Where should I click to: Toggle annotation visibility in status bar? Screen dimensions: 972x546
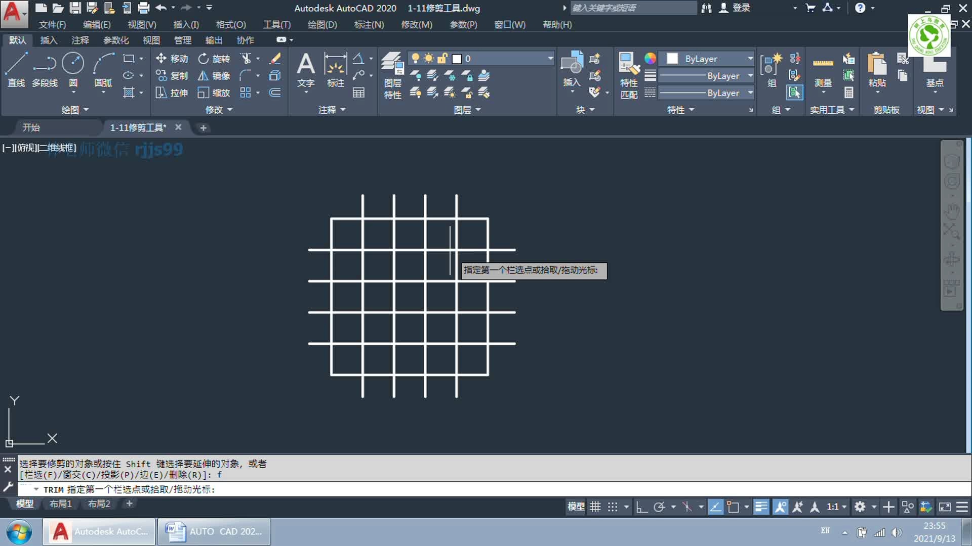click(781, 507)
